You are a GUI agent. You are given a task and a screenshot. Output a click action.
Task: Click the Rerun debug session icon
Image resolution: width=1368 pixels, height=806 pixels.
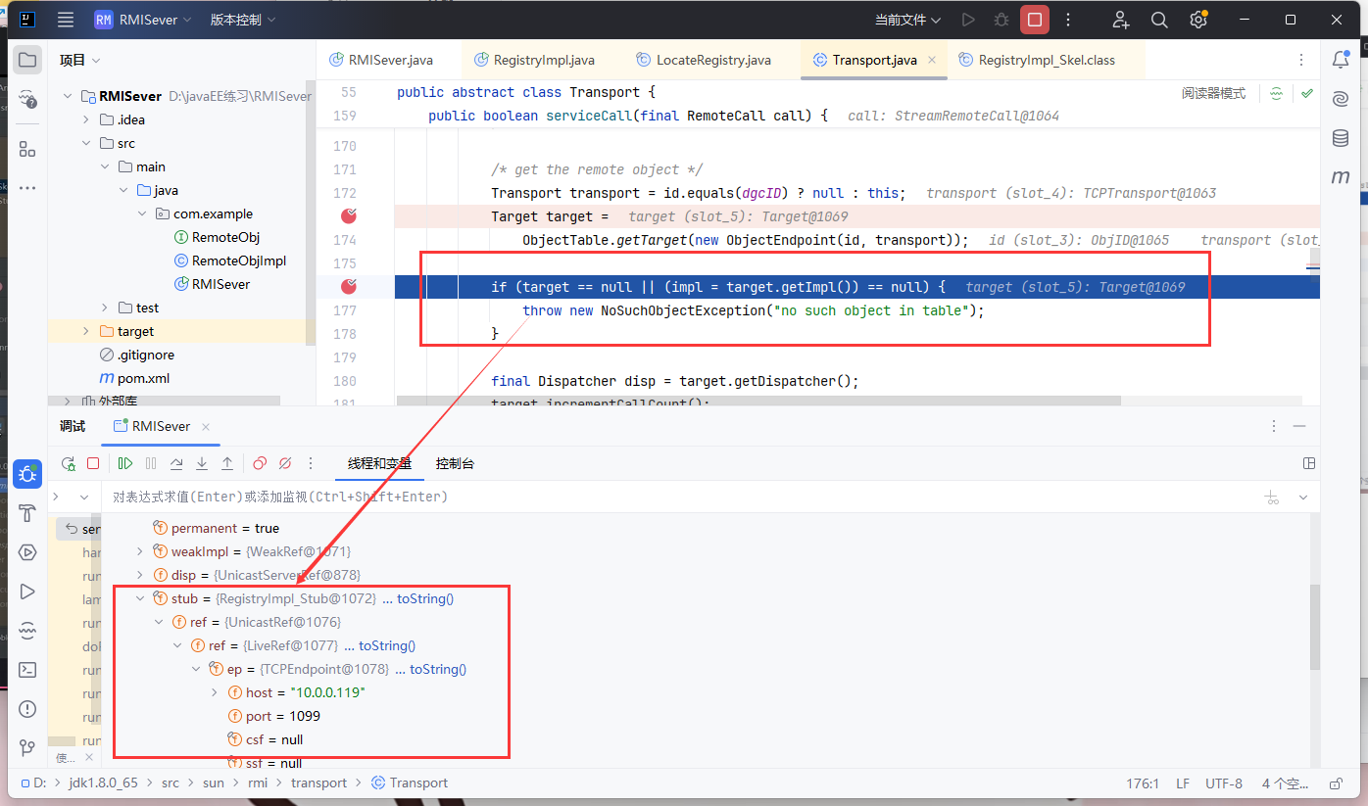(x=68, y=463)
